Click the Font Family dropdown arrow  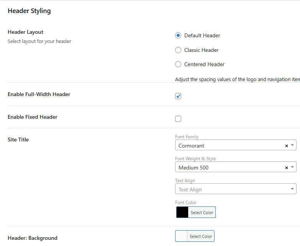[x=292, y=145]
